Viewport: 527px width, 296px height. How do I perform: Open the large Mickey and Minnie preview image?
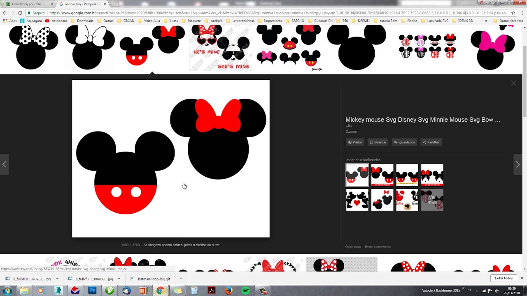pos(171,159)
